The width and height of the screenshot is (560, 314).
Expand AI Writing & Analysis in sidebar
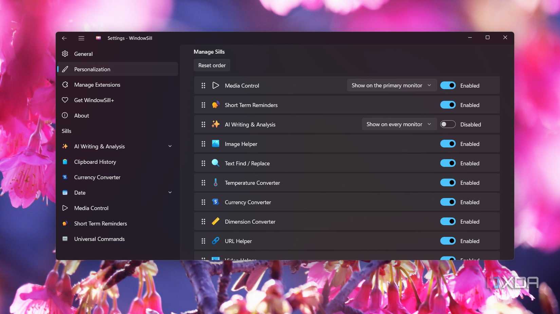[170, 146]
